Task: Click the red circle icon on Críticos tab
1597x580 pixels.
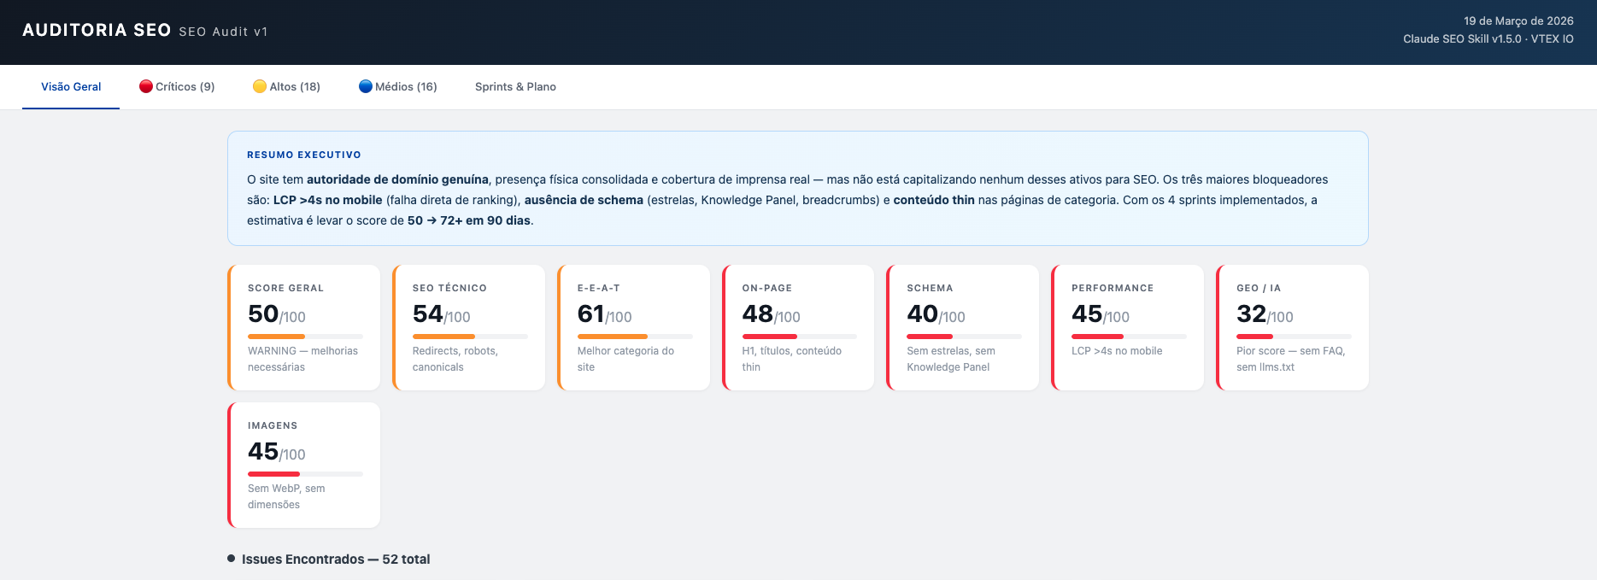Action: coord(146,86)
